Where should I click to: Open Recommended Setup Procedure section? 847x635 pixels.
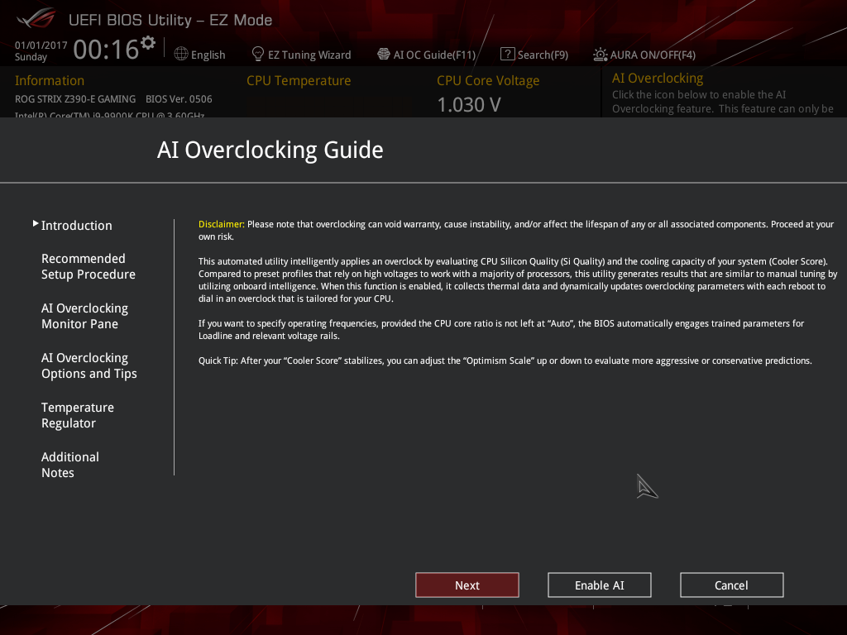coord(89,266)
